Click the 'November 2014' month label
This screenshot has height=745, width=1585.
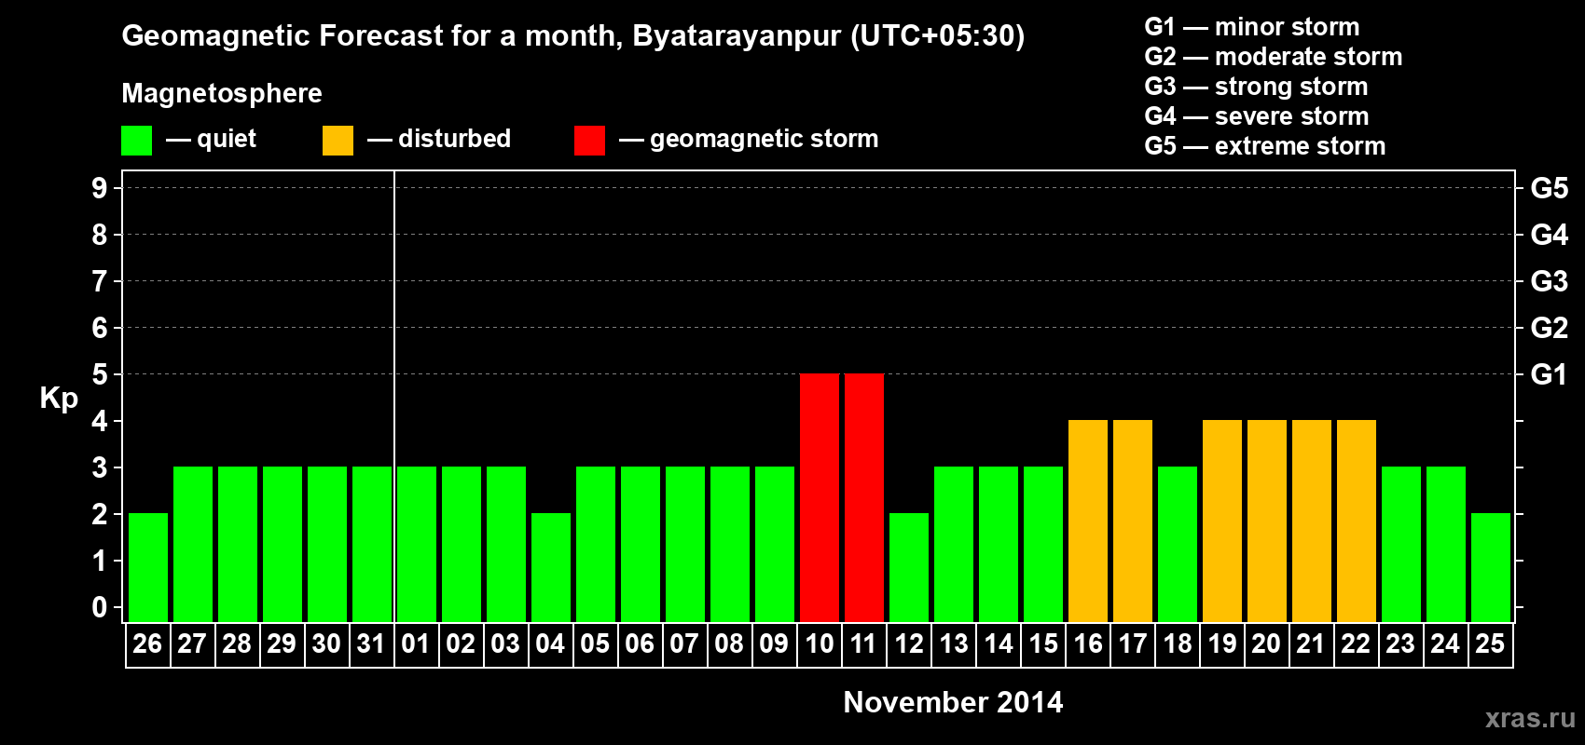pyautogui.click(x=953, y=702)
